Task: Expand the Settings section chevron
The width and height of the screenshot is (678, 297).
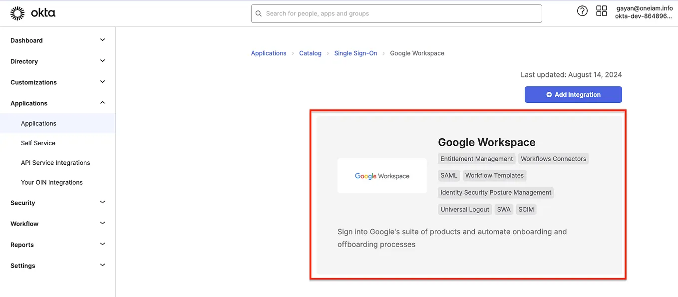Action: [x=102, y=265]
